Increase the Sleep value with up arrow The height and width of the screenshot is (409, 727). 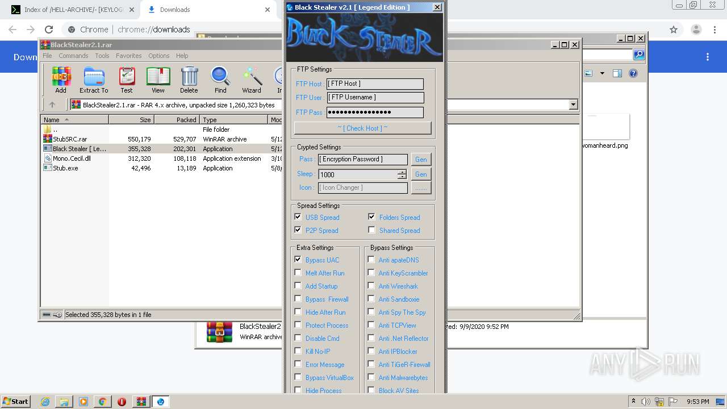[x=402, y=172]
